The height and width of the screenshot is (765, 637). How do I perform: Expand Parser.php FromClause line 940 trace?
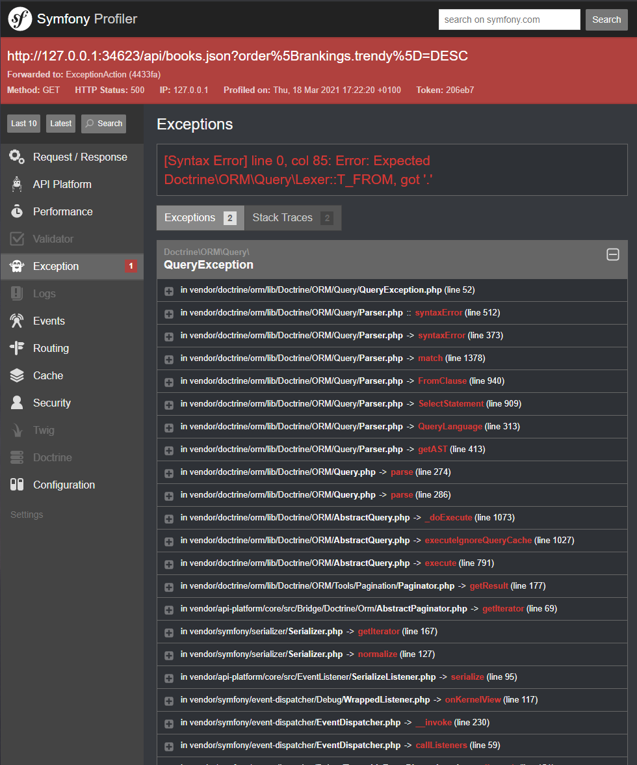[x=168, y=382]
